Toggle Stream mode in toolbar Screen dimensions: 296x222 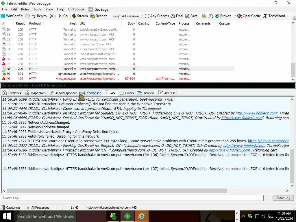[x=80, y=16]
